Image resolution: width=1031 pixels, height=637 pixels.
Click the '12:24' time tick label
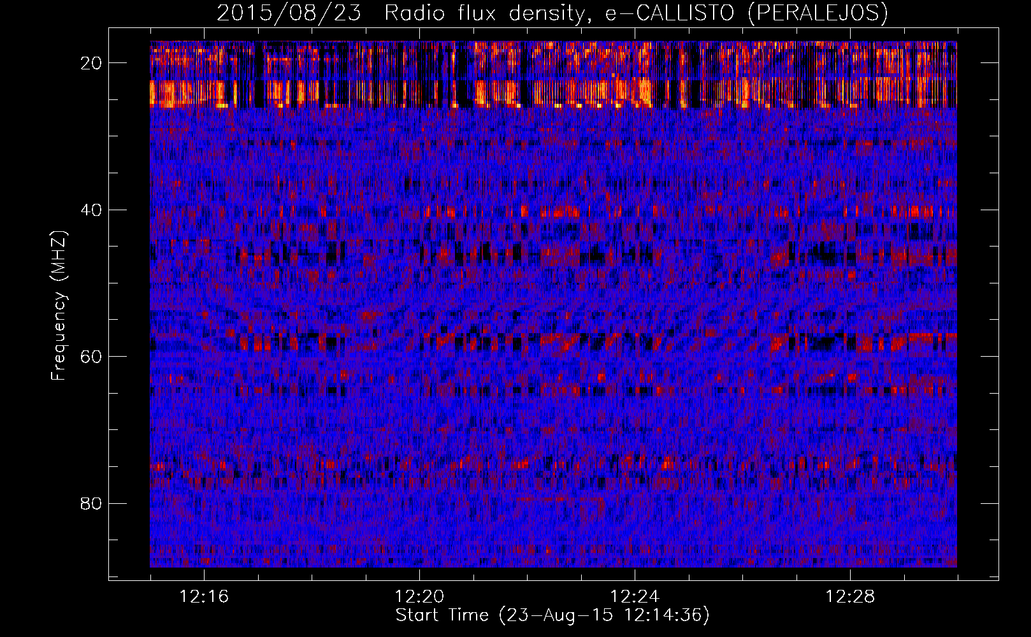(x=635, y=597)
